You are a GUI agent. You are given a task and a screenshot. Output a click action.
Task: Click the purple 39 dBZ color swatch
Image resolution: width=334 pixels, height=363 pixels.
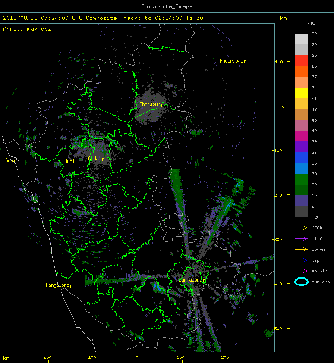click(301, 147)
